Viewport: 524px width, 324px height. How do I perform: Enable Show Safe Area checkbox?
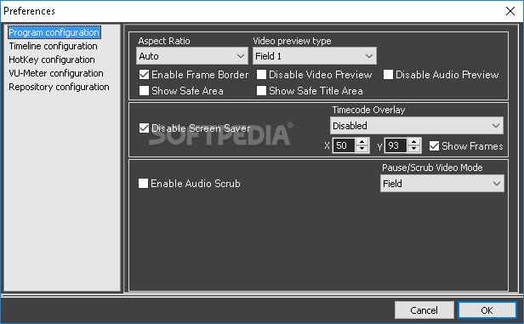[144, 90]
